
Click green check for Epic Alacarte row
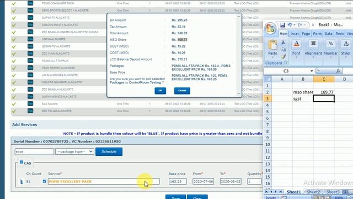click(x=14, y=104)
